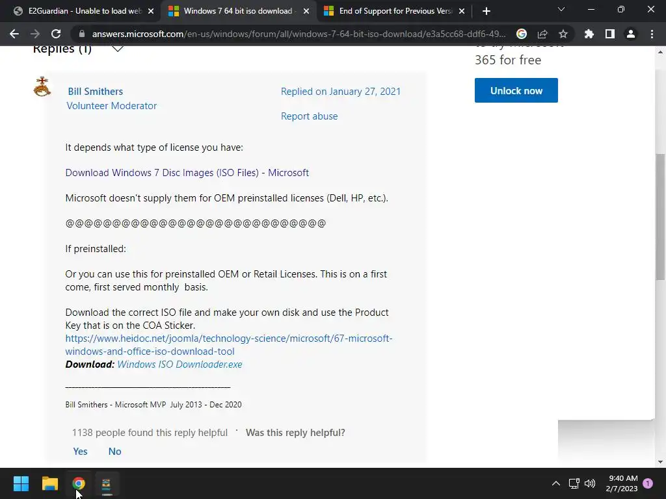Viewport: 666px width, 499px height.
Task: Open Google icon in address bar
Action: pyautogui.click(x=522, y=34)
